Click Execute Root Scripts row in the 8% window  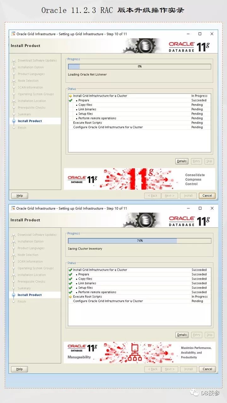pos(139,123)
